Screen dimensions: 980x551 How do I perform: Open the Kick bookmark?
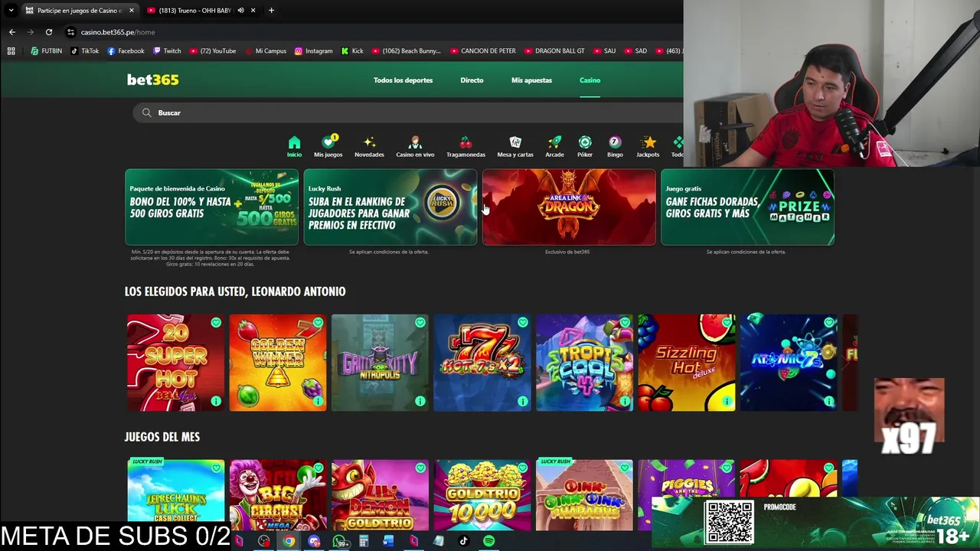coord(352,51)
